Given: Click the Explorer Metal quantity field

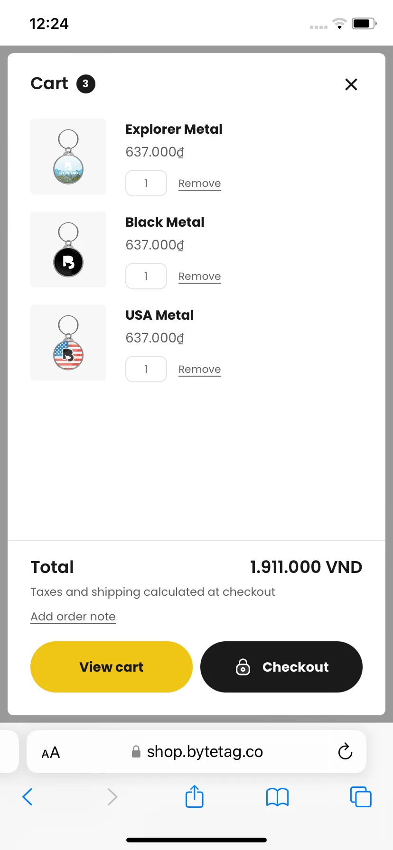Looking at the screenshot, I should pos(146,183).
